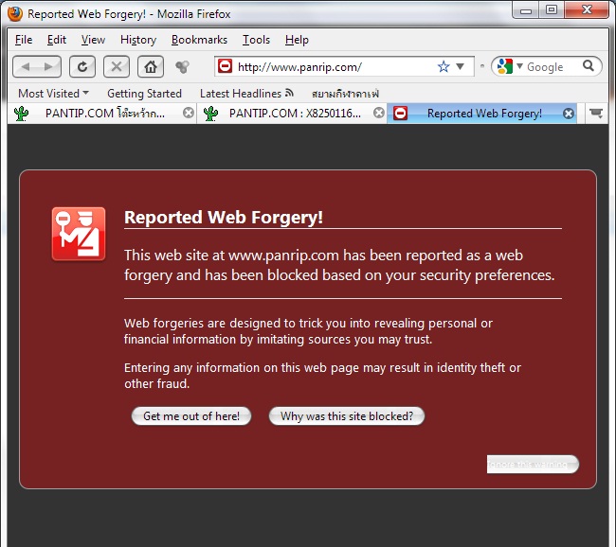Open the Tools menu

tap(256, 40)
